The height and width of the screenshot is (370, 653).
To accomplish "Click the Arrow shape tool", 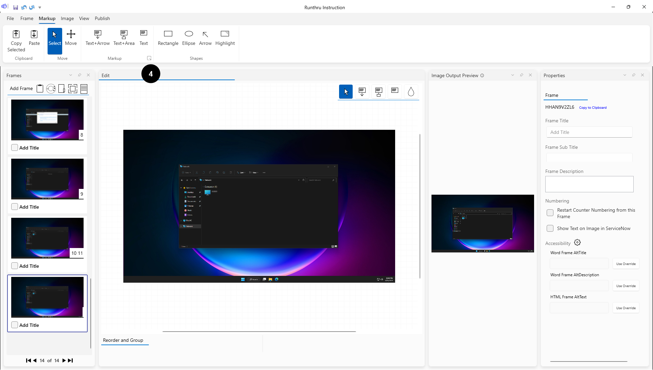I will click(205, 38).
